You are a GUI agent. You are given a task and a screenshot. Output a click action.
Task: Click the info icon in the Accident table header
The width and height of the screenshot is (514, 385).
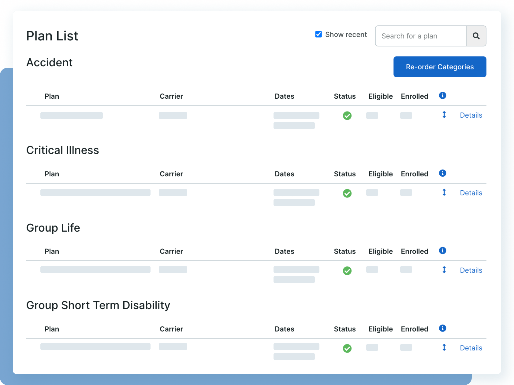click(x=442, y=95)
